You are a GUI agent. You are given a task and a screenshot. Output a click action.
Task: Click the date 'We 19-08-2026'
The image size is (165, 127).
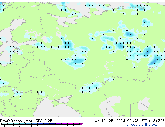coord(110,121)
